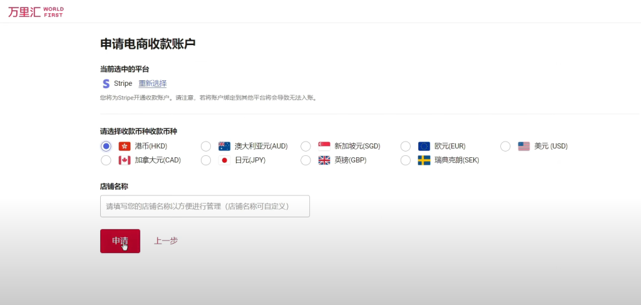Click the Japanese flag icon

225,160
